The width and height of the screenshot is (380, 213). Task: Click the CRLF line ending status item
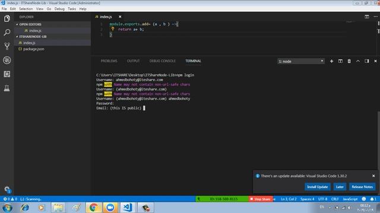point(335,199)
